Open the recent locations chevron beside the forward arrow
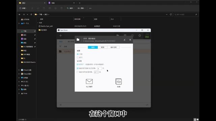This screenshot has height=121, width=216. [x=27, y=14]
